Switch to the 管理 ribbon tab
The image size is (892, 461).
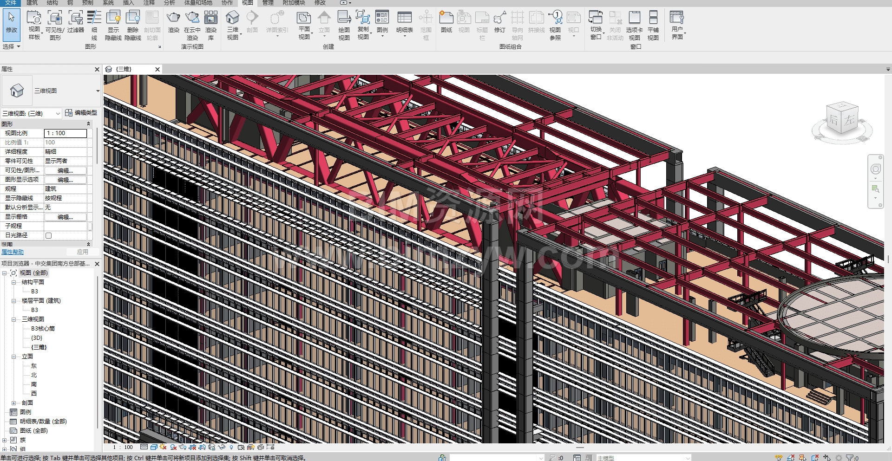tap(268, 3)
